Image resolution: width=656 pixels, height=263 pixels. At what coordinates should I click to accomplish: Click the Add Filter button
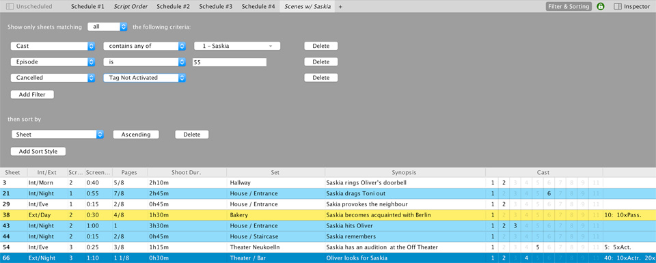(32, 94)
